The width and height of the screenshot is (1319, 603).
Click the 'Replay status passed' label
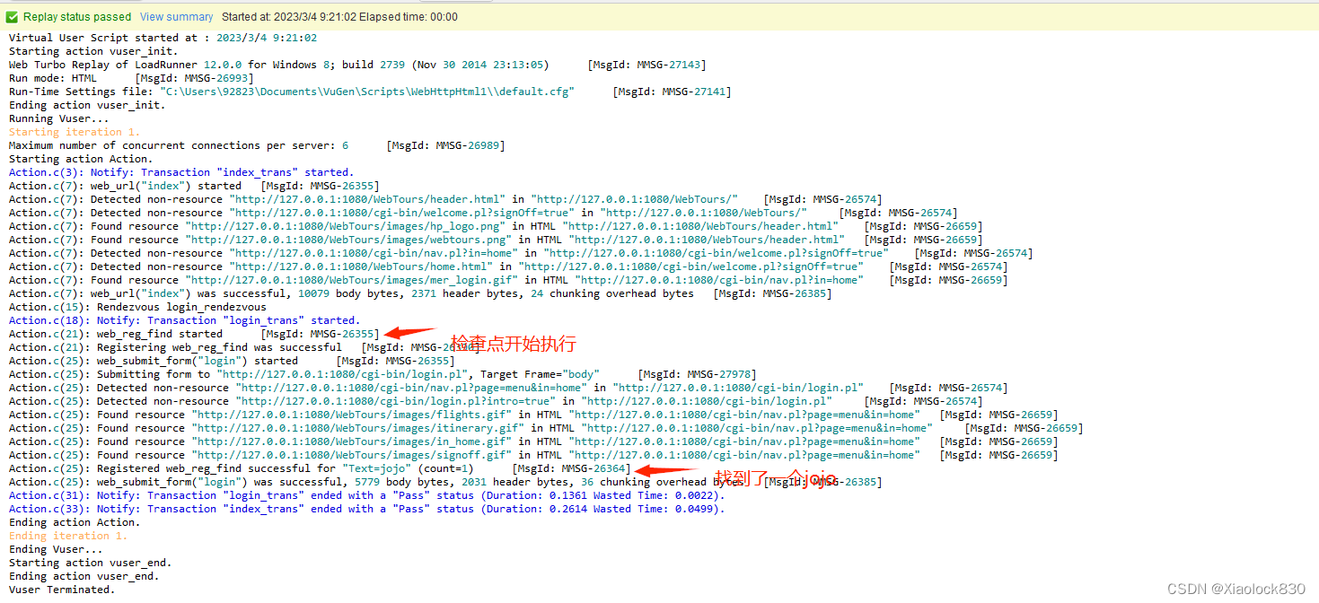tap(77, 16)
